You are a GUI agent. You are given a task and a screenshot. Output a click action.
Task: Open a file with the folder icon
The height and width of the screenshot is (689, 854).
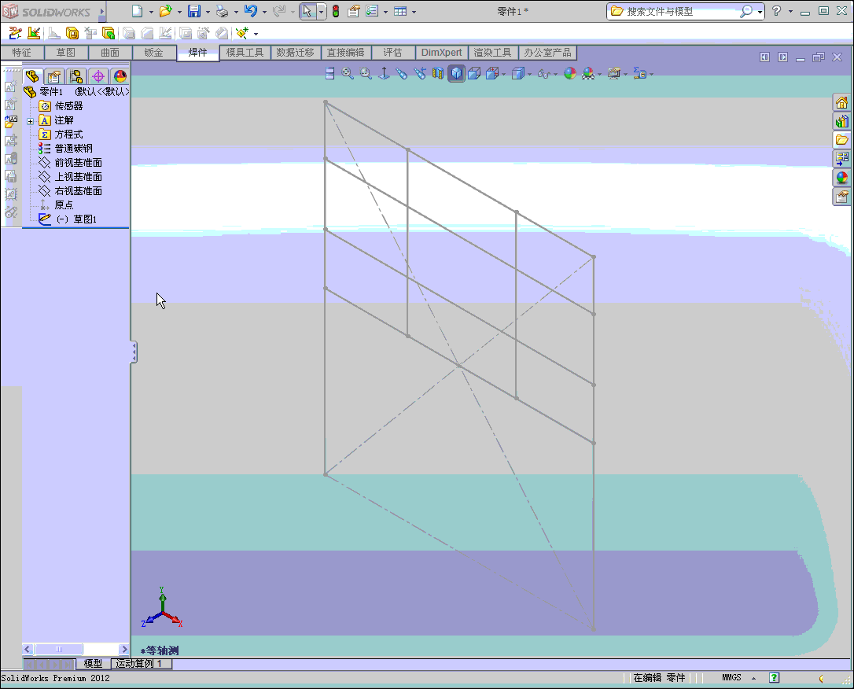coord(166,11)
